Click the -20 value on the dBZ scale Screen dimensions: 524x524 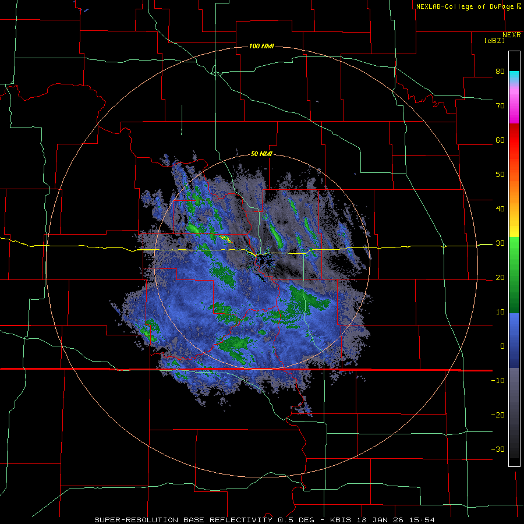coord(498,415)
